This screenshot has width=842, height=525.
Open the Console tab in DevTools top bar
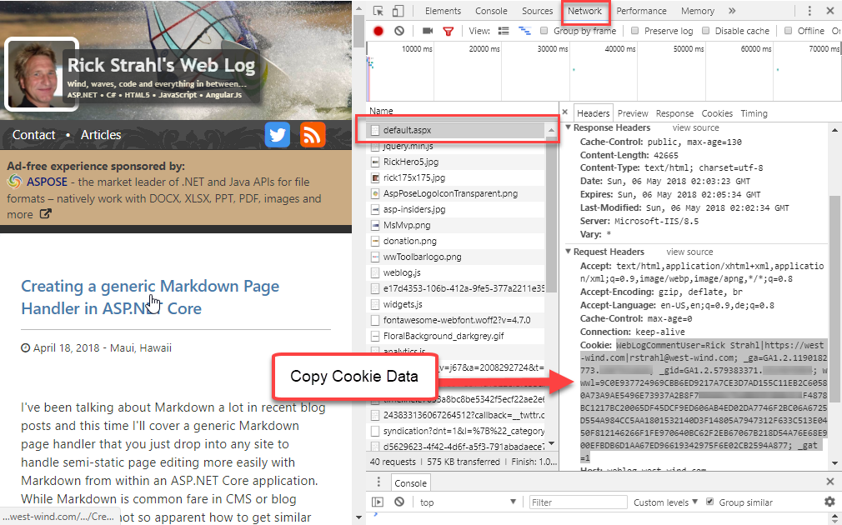(491, 11)
